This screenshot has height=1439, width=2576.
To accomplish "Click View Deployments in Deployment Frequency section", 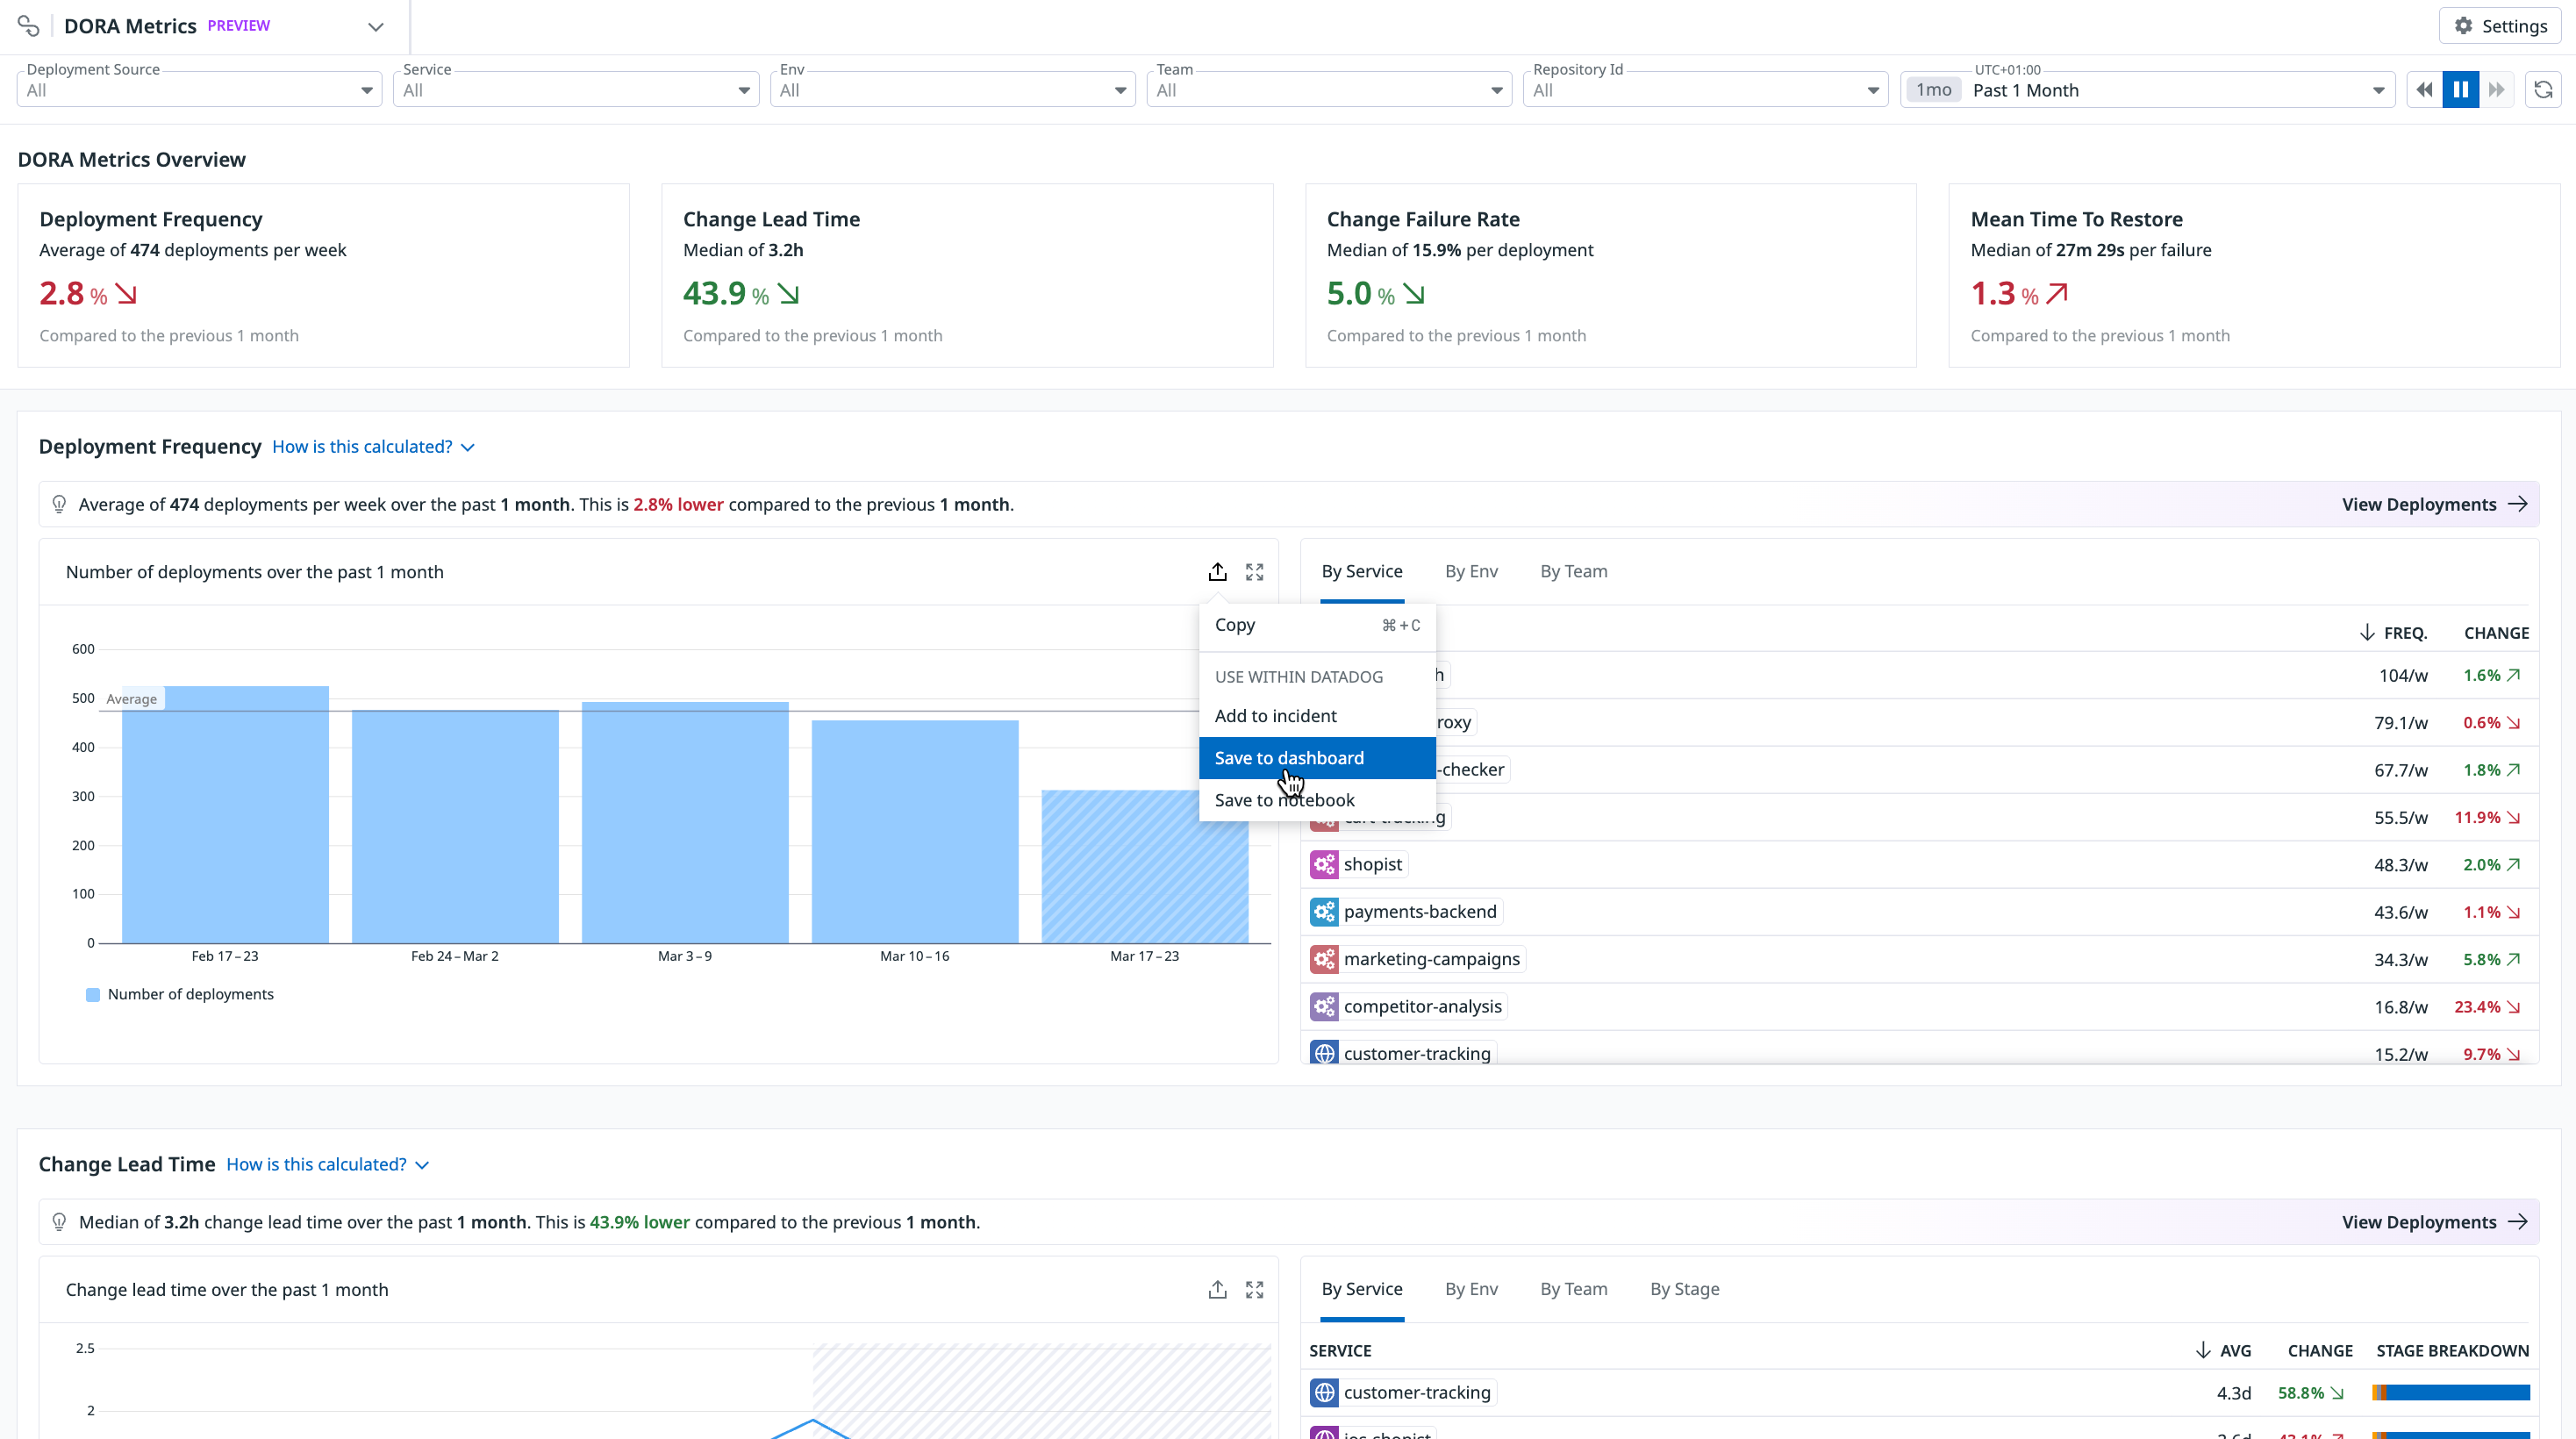I will pyautogui.click(x=2434, y=505).
